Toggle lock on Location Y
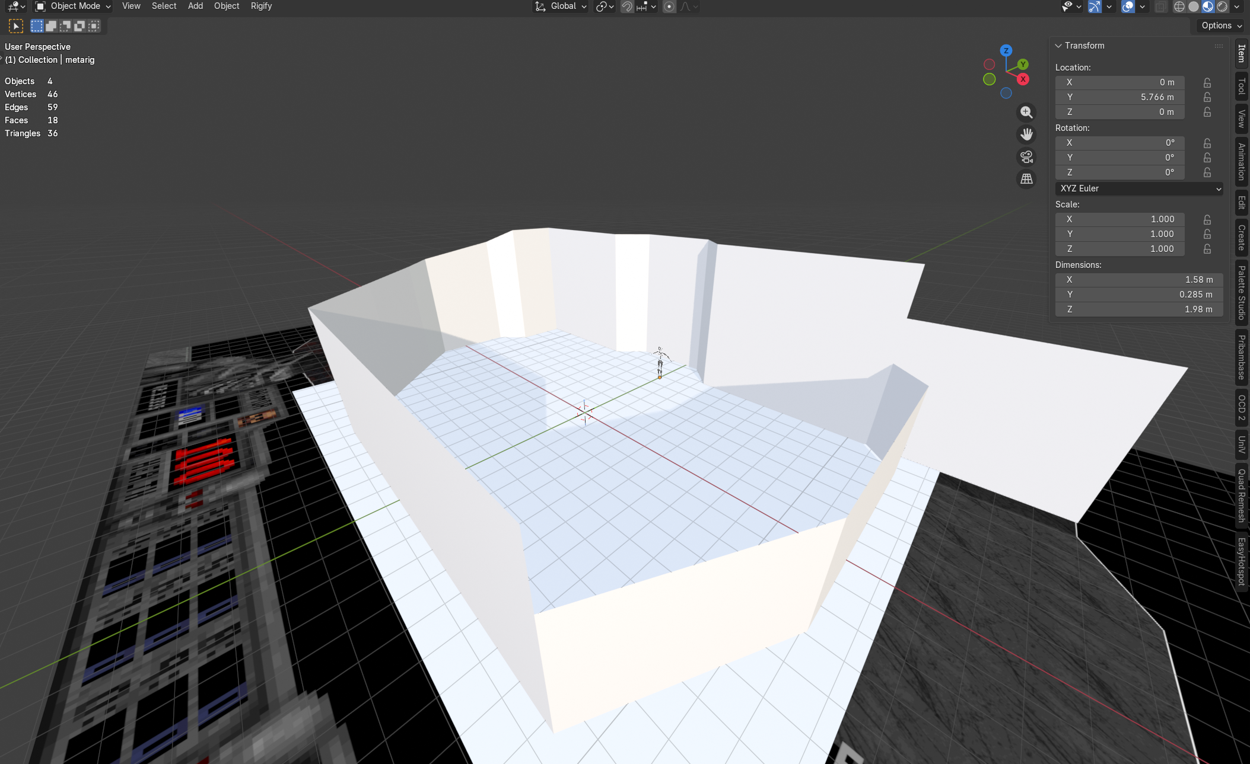 pos(1207,97)
